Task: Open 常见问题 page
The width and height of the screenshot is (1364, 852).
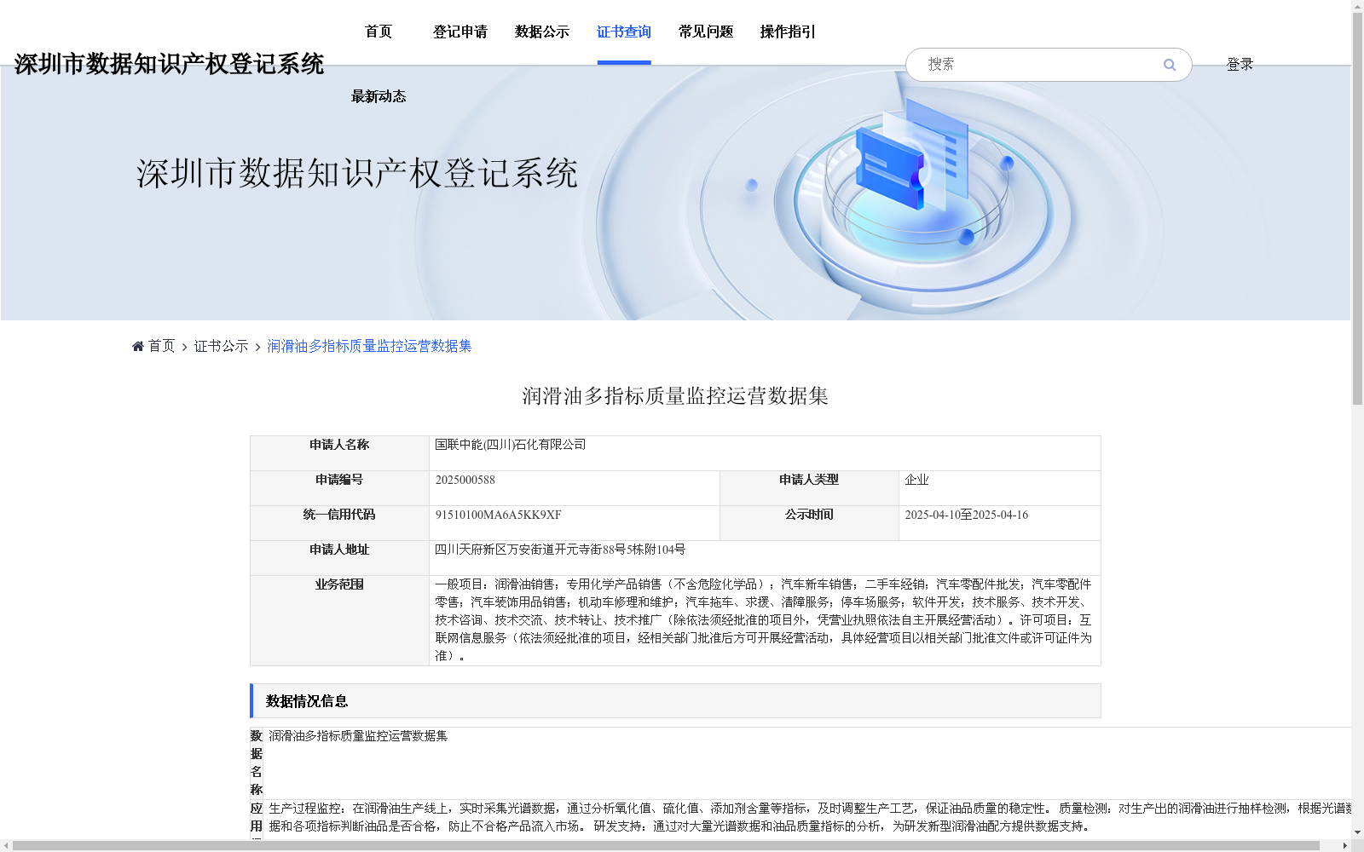Action: 706,32
